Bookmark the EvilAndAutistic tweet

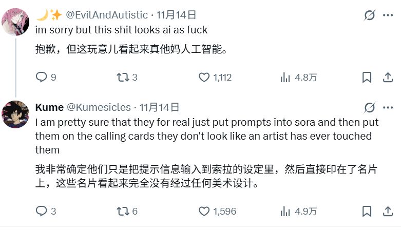367,77
